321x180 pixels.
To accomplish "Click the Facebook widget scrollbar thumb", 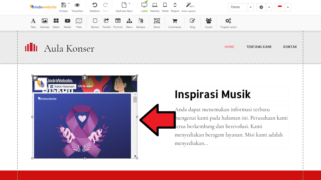I will tap(135, 99).
